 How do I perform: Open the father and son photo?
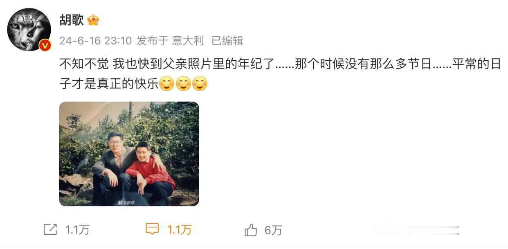pyautogui.click(x=129, y=154)
